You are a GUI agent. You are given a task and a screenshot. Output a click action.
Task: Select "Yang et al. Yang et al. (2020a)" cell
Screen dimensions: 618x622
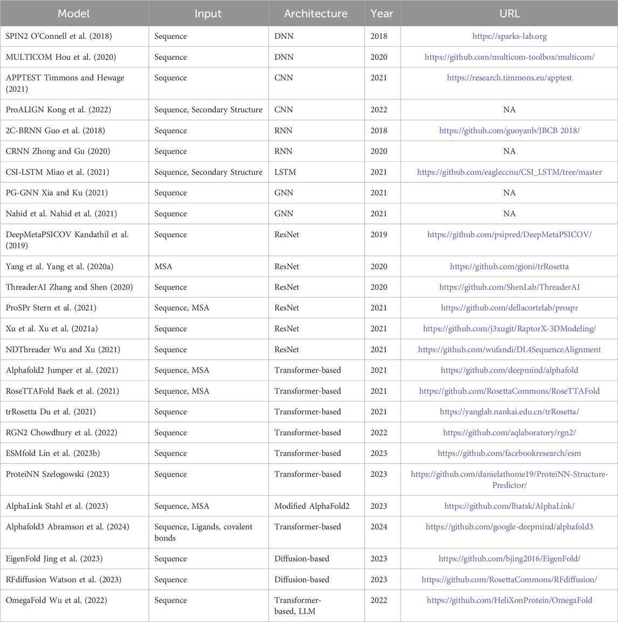pyautogui.click(x=74, y=266)
